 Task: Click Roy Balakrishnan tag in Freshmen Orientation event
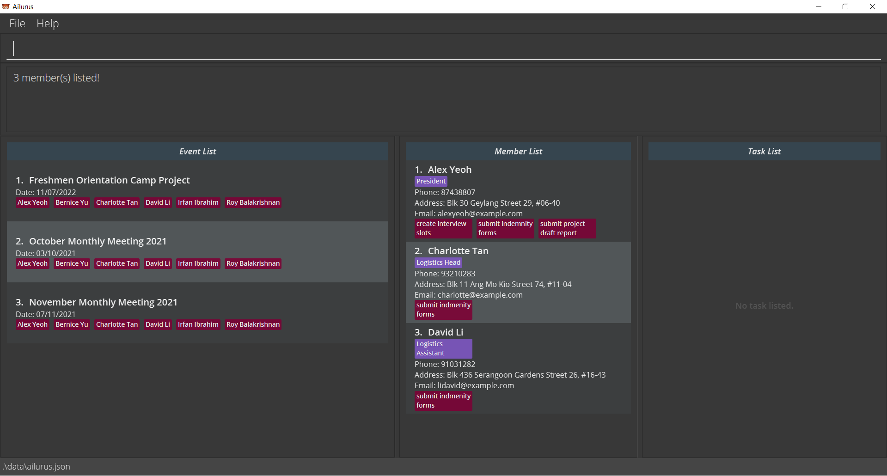tap(253, 202)
